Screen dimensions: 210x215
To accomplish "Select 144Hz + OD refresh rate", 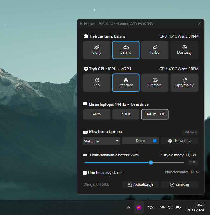I will point(155,114).
